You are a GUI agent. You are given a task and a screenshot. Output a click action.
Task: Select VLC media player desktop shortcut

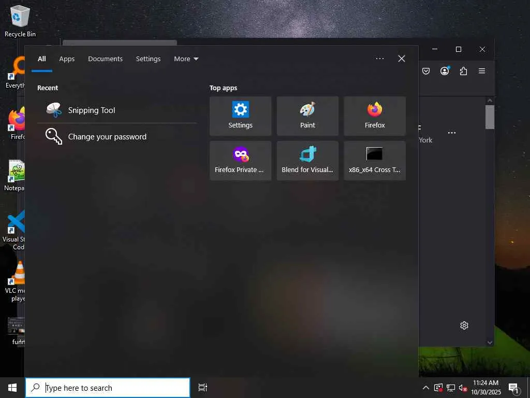(x=16, y=281)
